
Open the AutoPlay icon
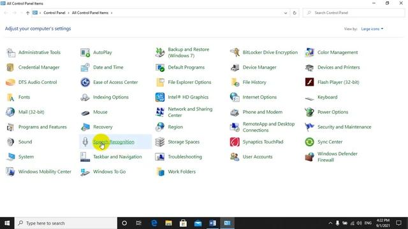(85, 52)
